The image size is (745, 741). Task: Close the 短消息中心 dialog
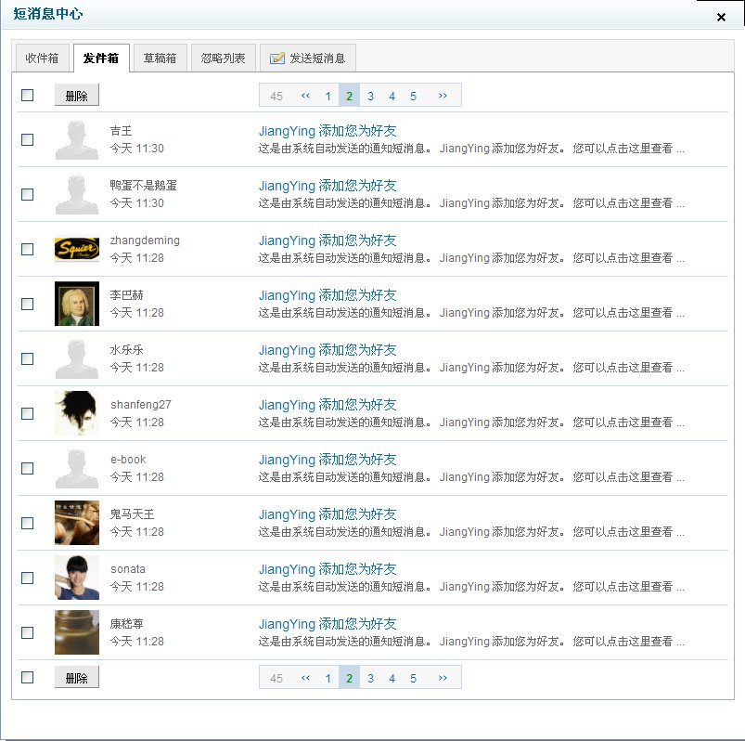point(721,17)
